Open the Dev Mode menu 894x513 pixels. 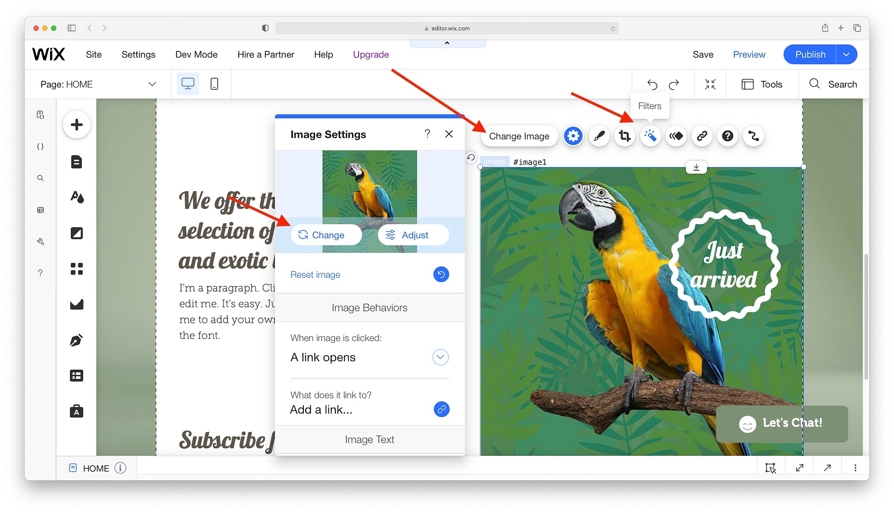click(x=196, y=54)
